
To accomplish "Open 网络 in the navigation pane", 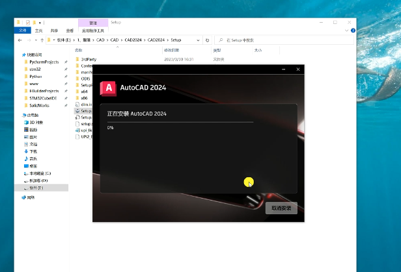I will [31, 197].
